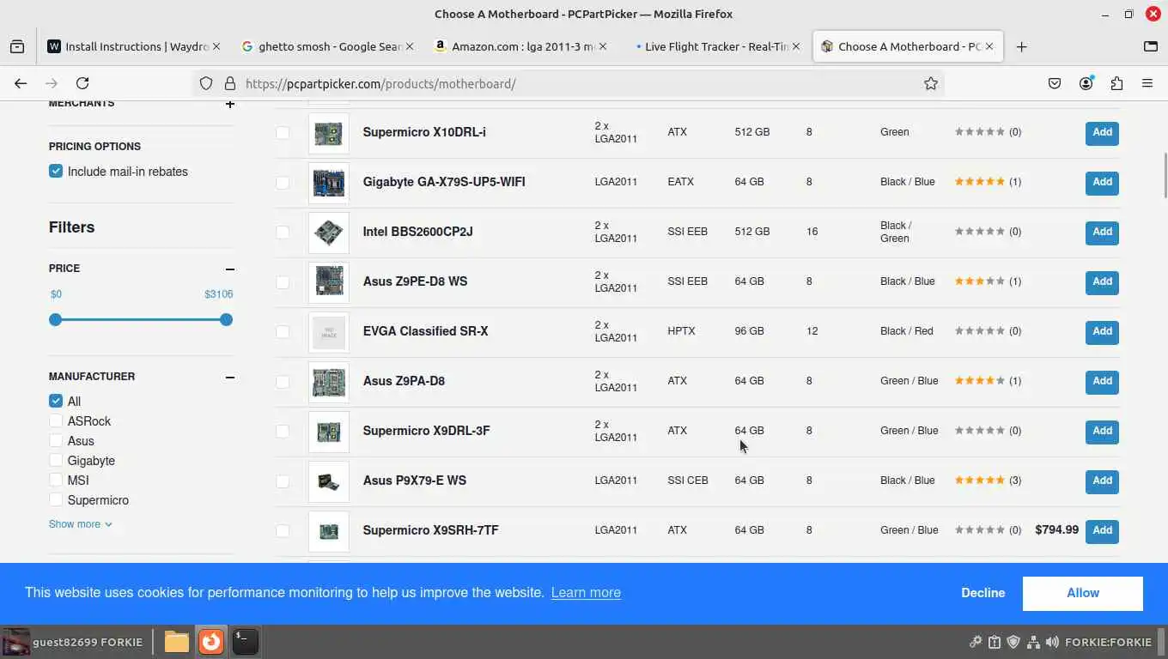The height and width of the screenshot is (659, 1168).
Task: Select the Supermicro X10DRL-i row checkbox
Action: pyautogui.click(x=283, y=133)
